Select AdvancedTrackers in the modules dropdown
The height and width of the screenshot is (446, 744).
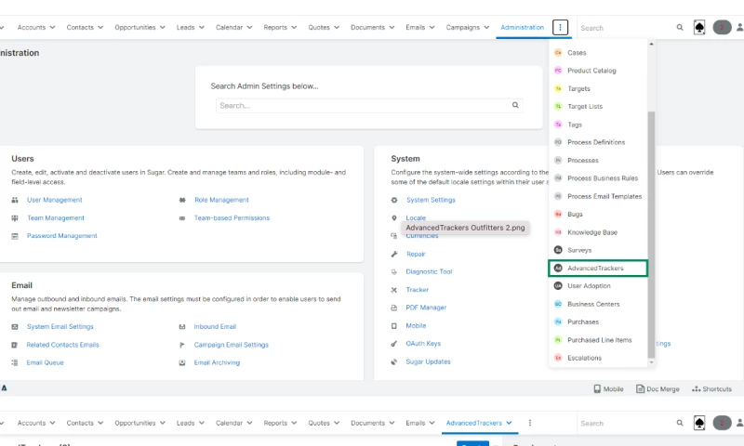[598, 268]
